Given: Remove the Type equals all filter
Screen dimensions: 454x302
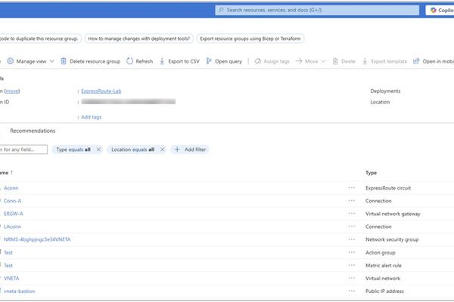Looking at the screenshot, I should [x=98, y=149].
